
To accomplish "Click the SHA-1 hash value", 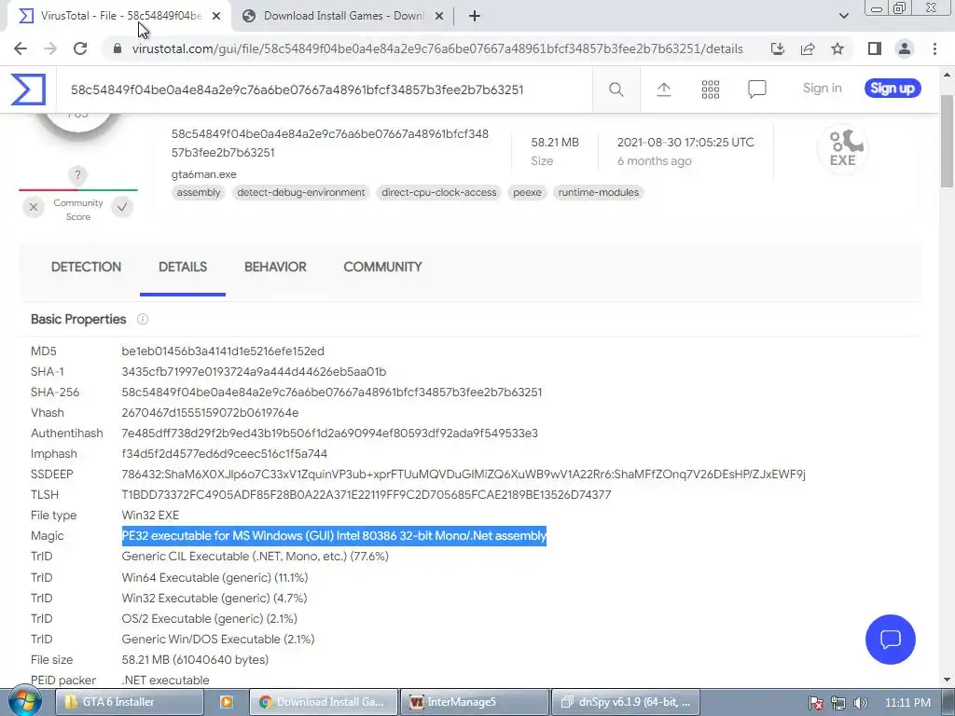I will 254,372.
